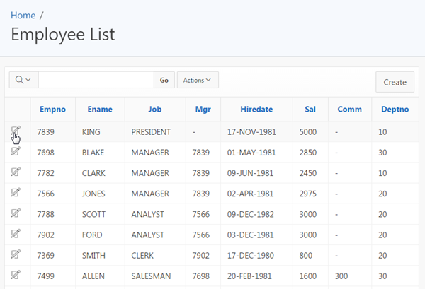Open the Ename column header menu
The height and width of the screenshot is (289, 425).
[100, 110]
